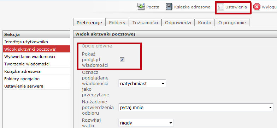Open the Poczta mail icon

141,7
